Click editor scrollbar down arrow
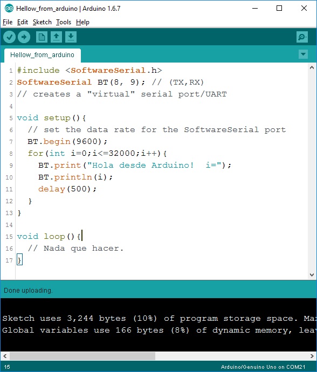The image size is (317, 372). click(312, 275)
